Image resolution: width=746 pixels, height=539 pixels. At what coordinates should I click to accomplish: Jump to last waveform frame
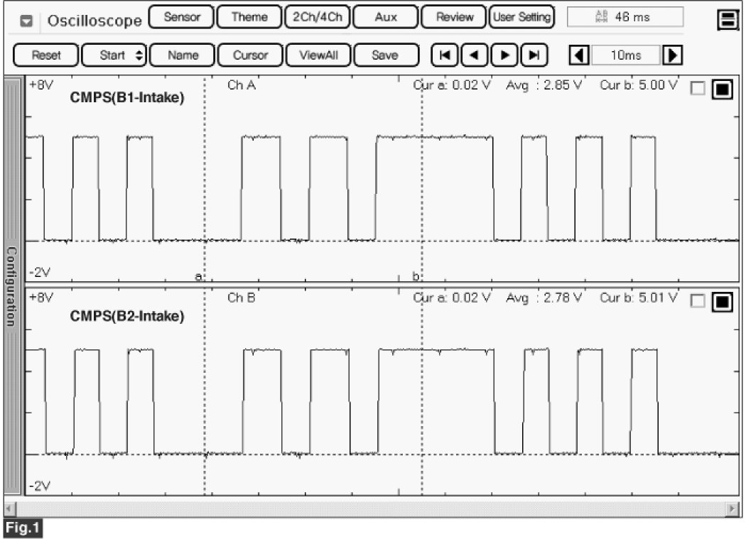pyautogui.click(x=534, y=55)
